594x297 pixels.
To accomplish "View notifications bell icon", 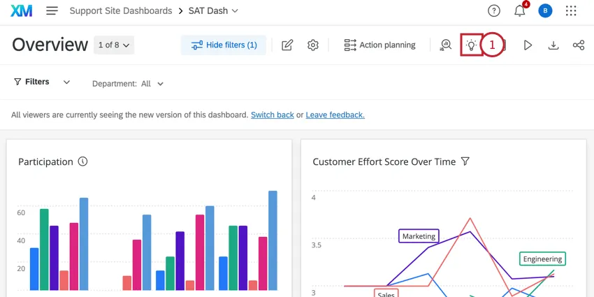I will (520, 11).
